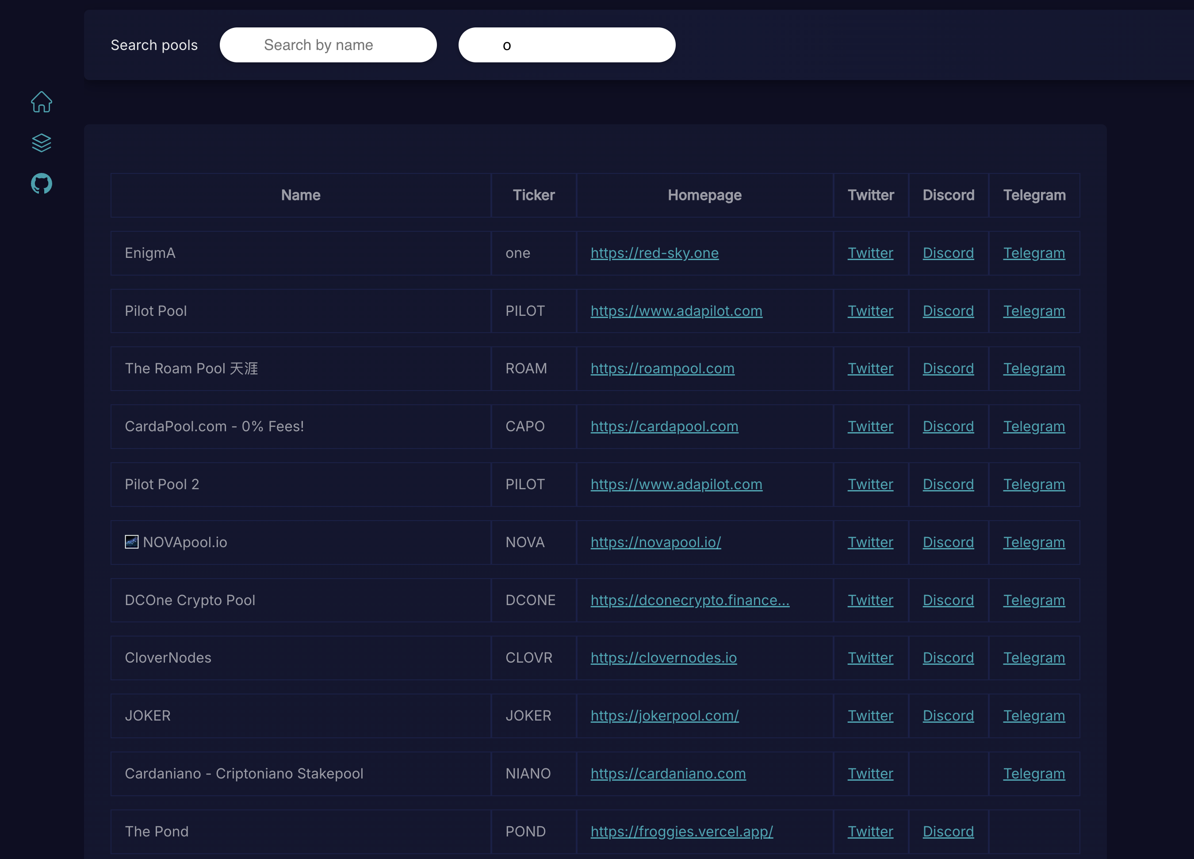Open Pilot Pool's Twitter link

(x=870, y=311)
